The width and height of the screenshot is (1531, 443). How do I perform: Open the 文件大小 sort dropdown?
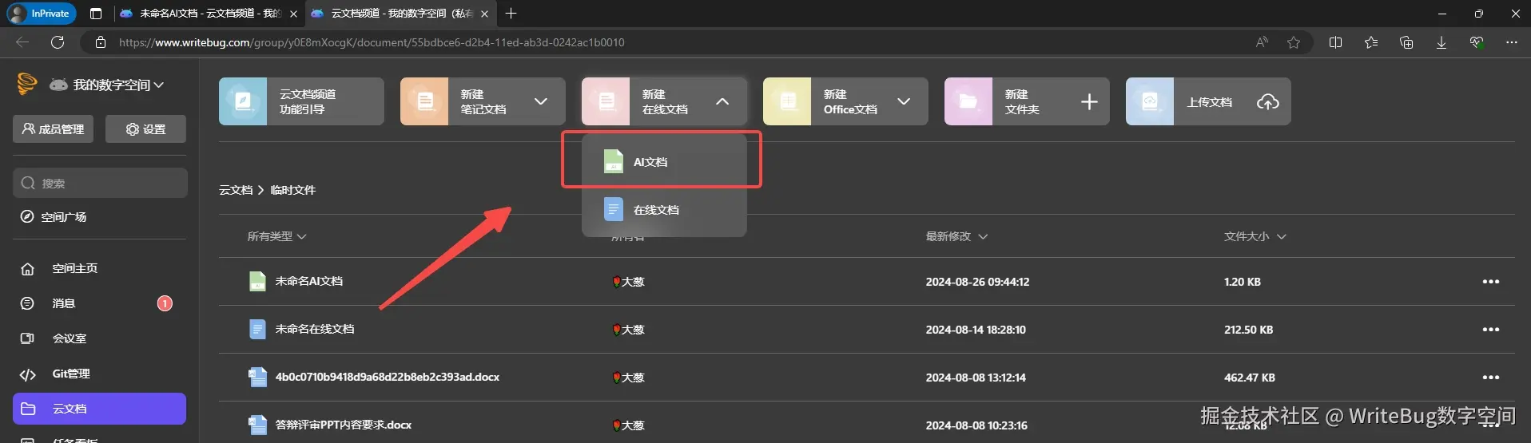(x=1255, y=236)
